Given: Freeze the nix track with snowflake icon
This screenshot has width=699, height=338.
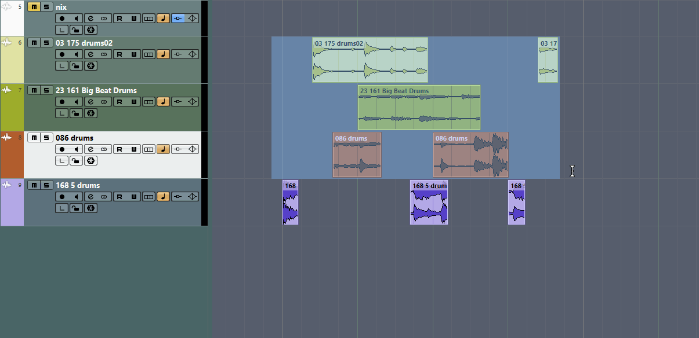Looking at the screenshot, I should [x=91, y=30].
